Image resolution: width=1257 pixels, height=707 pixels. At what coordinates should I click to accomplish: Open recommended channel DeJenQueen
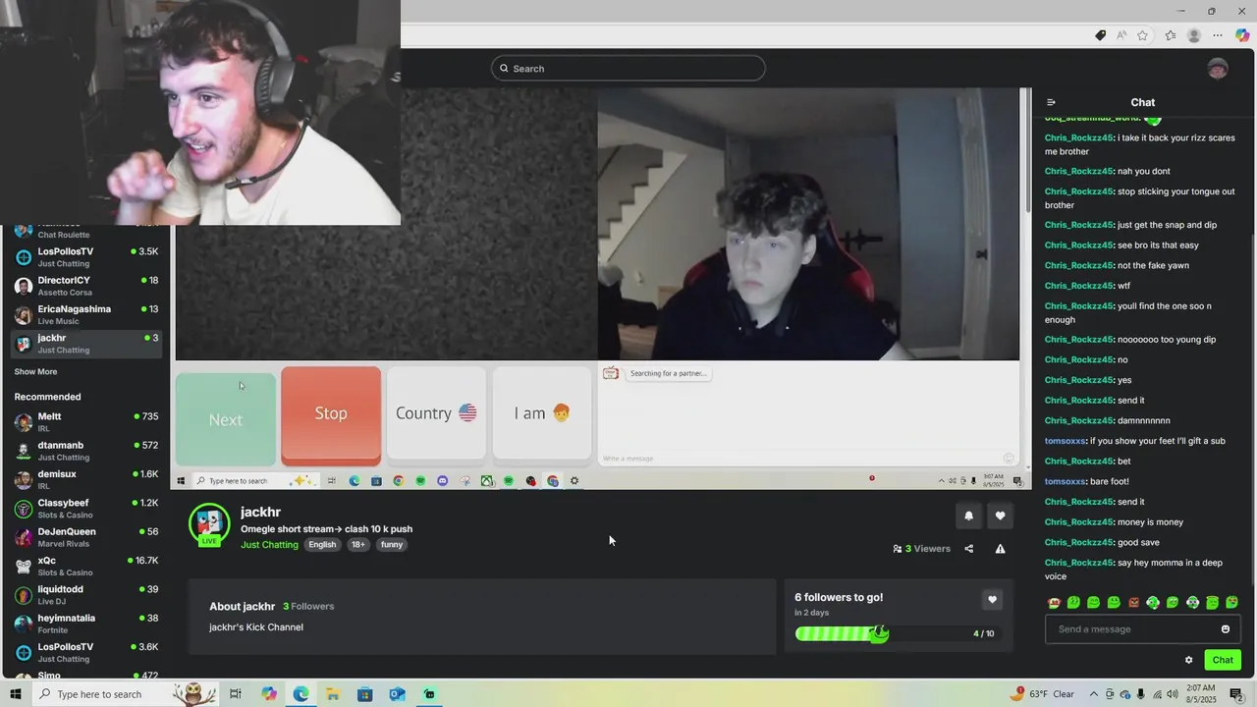[86, 537]
